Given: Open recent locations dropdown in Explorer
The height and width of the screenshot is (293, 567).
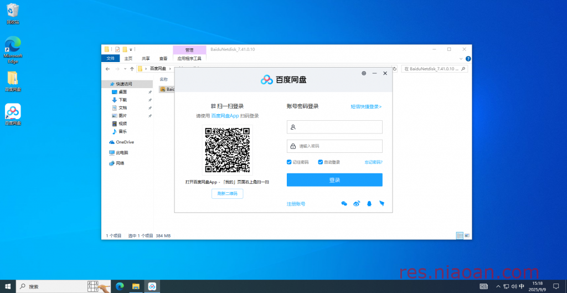Looking at the screenshot, I should 125,69.
